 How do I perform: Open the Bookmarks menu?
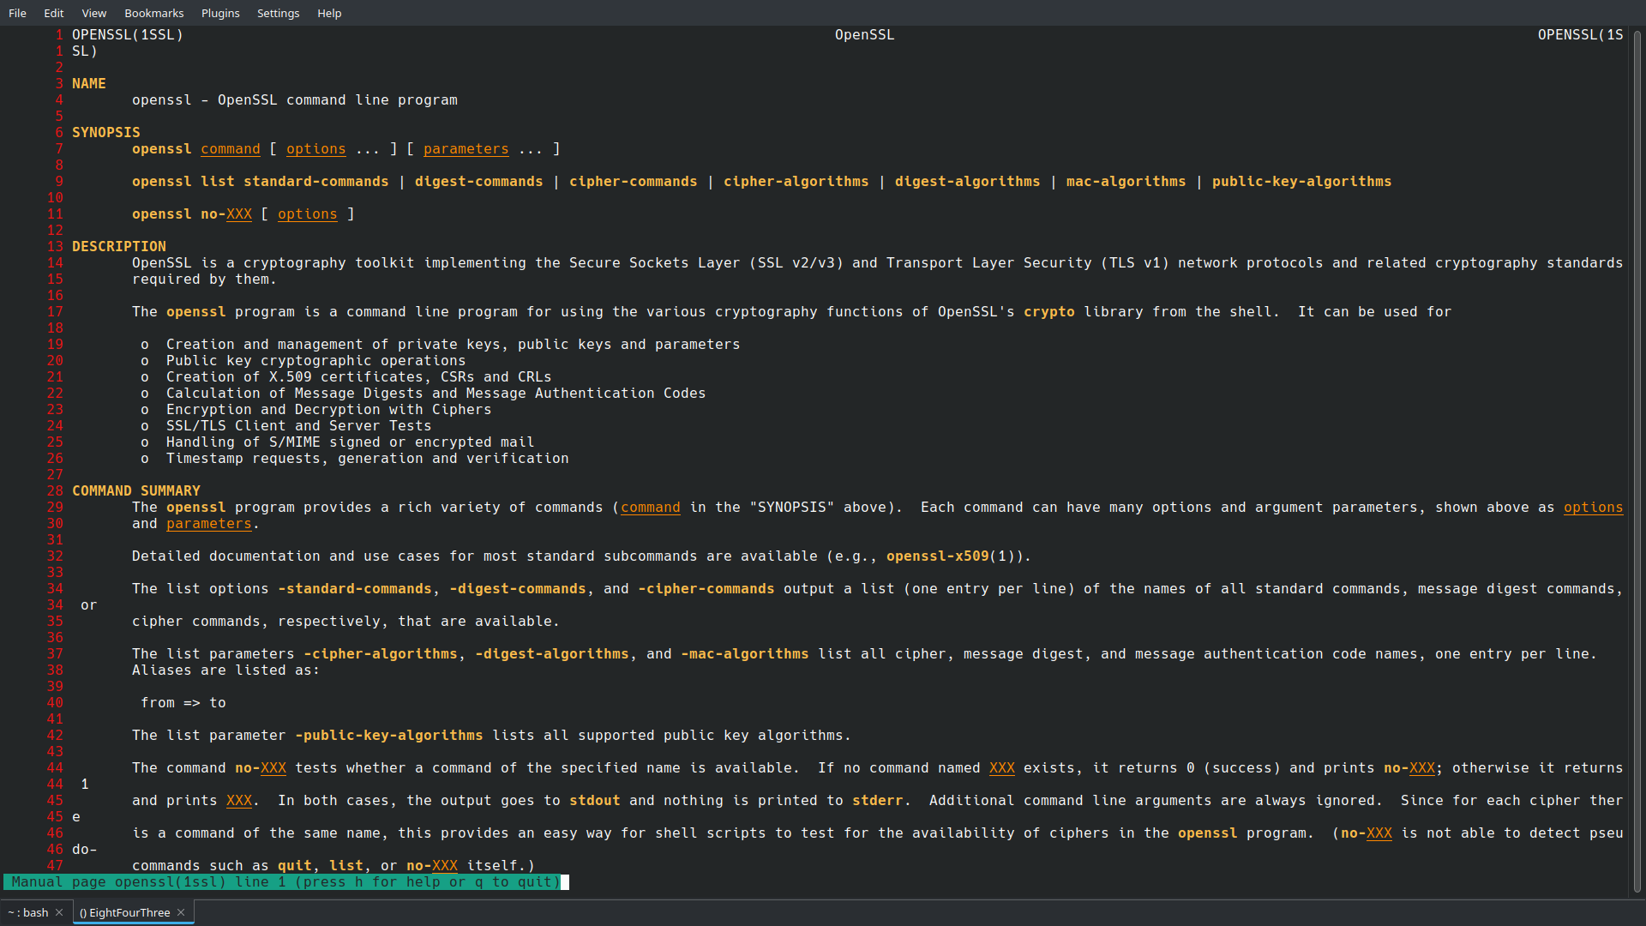(x=154, y=13)
